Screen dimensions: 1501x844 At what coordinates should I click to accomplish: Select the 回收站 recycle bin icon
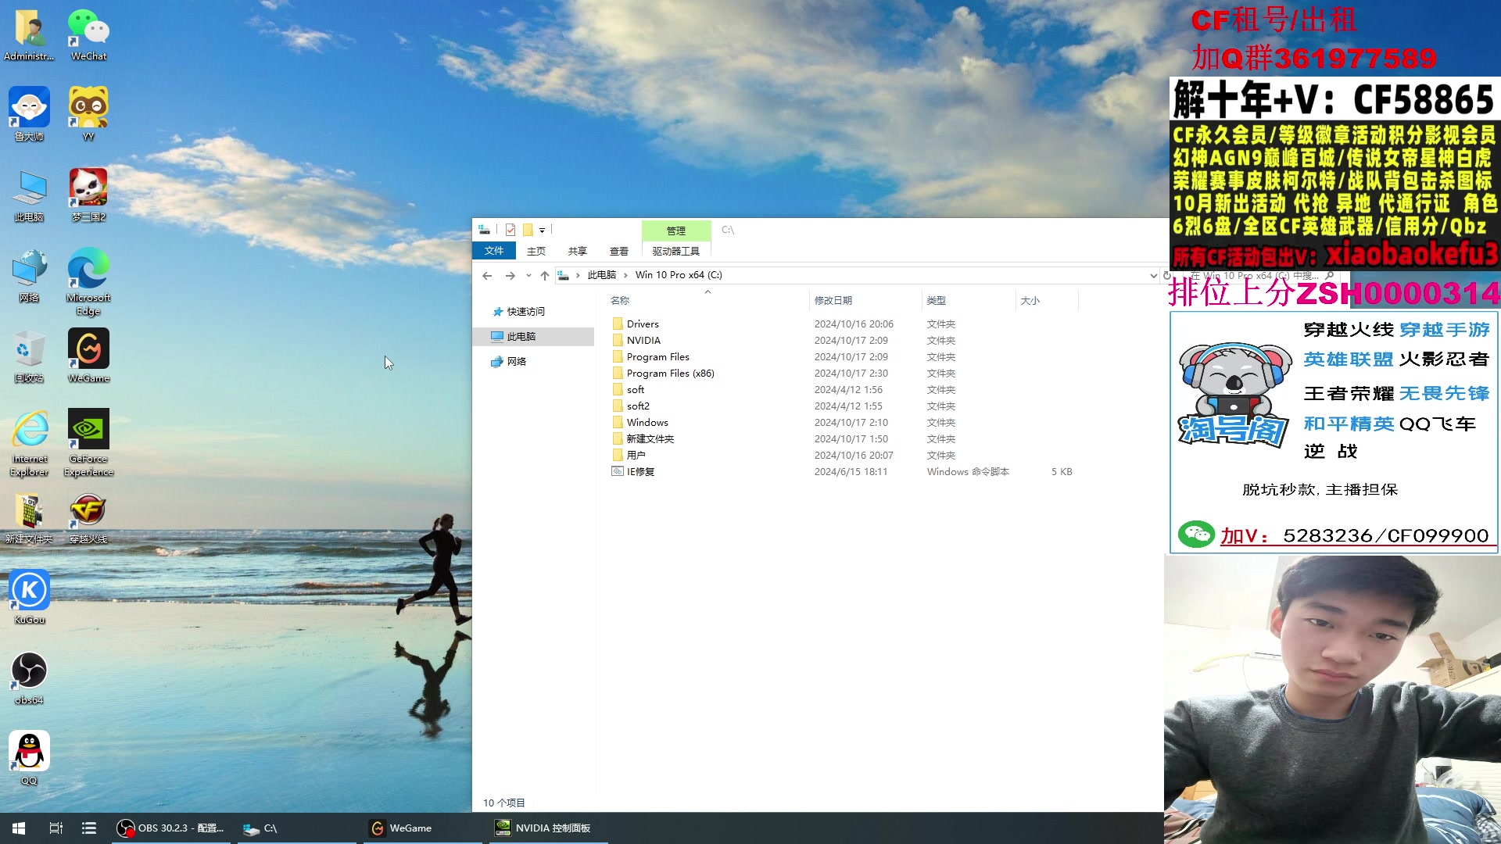pos(29,356)
